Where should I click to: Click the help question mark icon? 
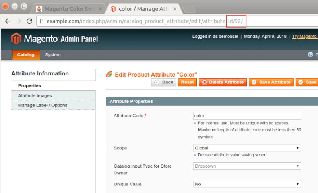[310, 55]
